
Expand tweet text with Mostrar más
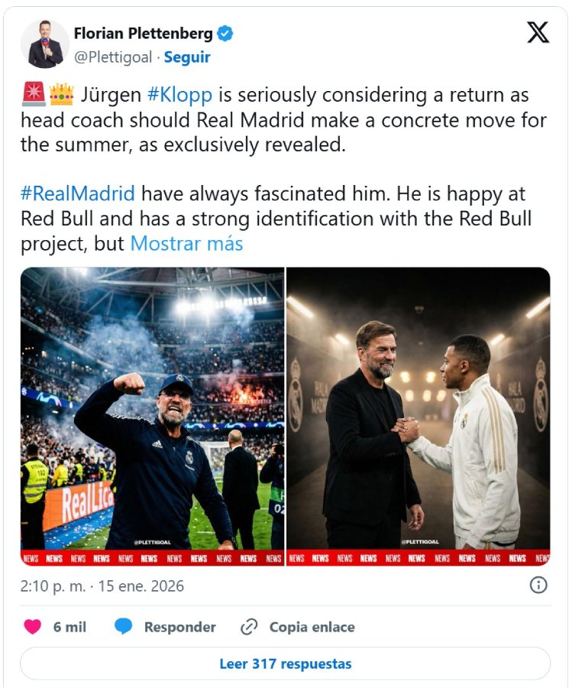[186, 243]
